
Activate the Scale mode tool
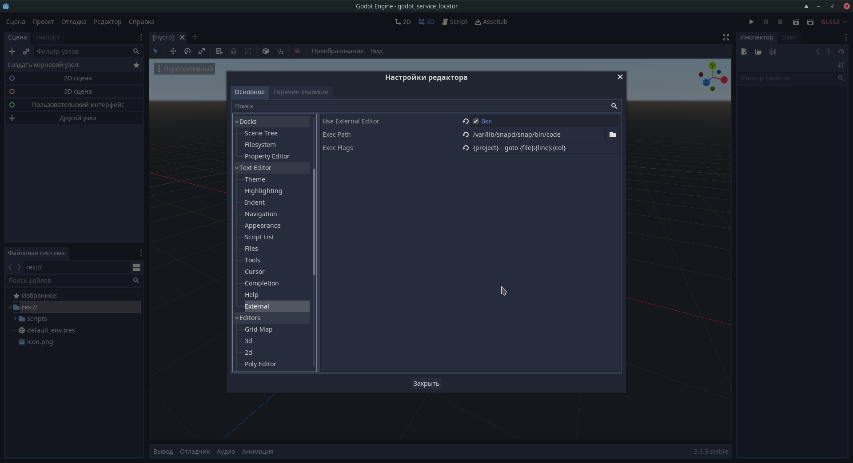click(202, 51)
